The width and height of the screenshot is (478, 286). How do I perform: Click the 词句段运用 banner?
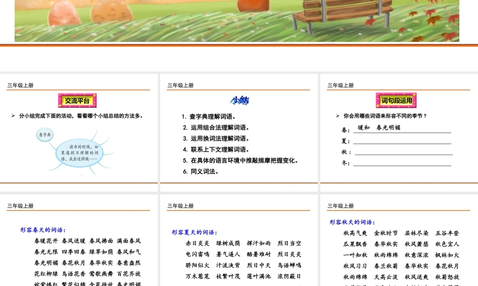point(397,100)
